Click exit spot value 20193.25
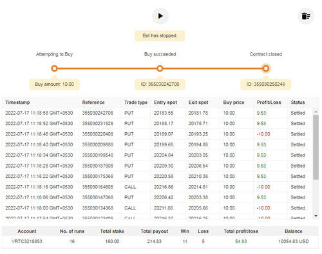322x254 pixels. [x=198, y=134]
